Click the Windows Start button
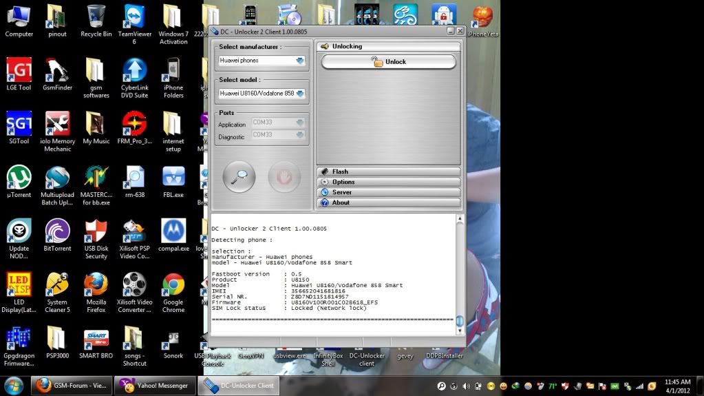704x396 pixels. coord(14,386)
